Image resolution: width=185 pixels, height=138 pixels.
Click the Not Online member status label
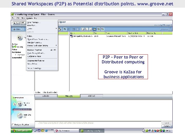tap(16, 52)
